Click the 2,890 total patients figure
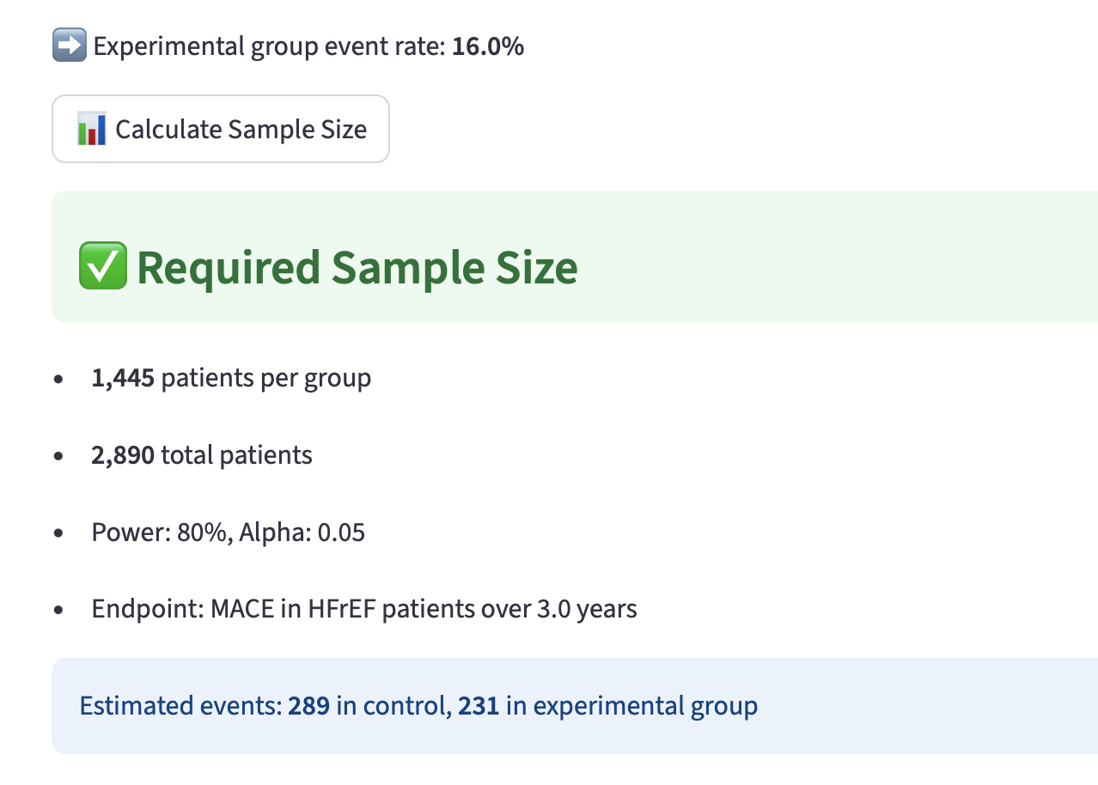 coord(123,455)
